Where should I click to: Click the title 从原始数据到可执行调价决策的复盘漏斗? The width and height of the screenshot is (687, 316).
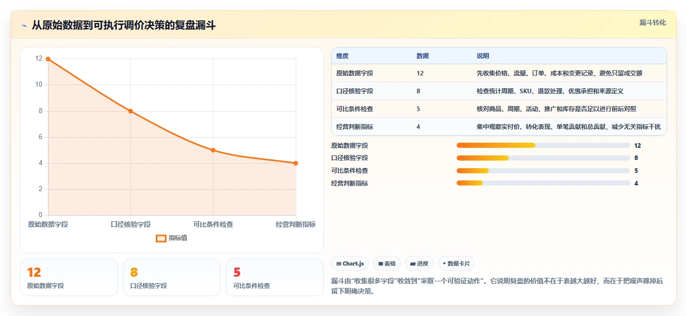(x=124, y=25)
